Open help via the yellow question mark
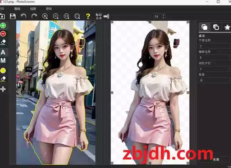This screenshot has width=231, height=168. [88, 16]
